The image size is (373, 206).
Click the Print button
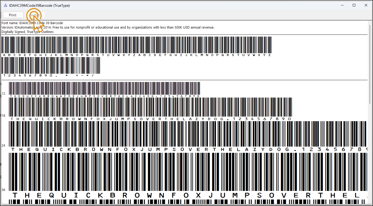tap(13, 15)
